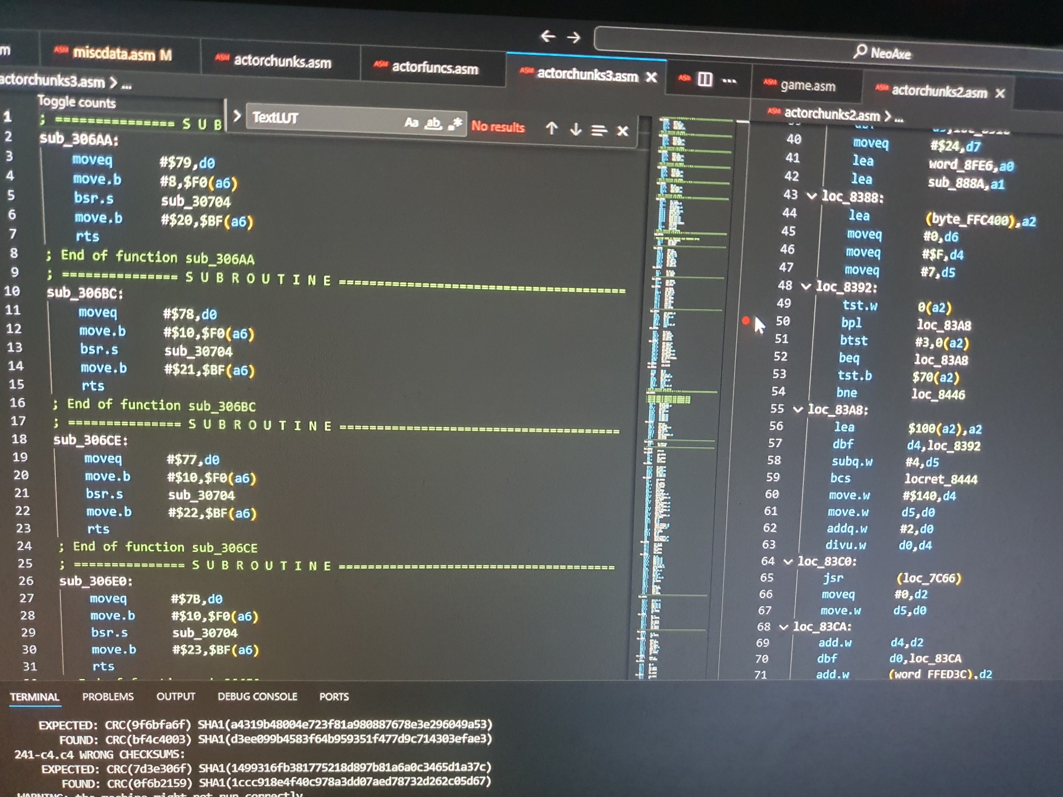
Task: Collapse loc_83A8 fold chevron
Action: (798, 410)
